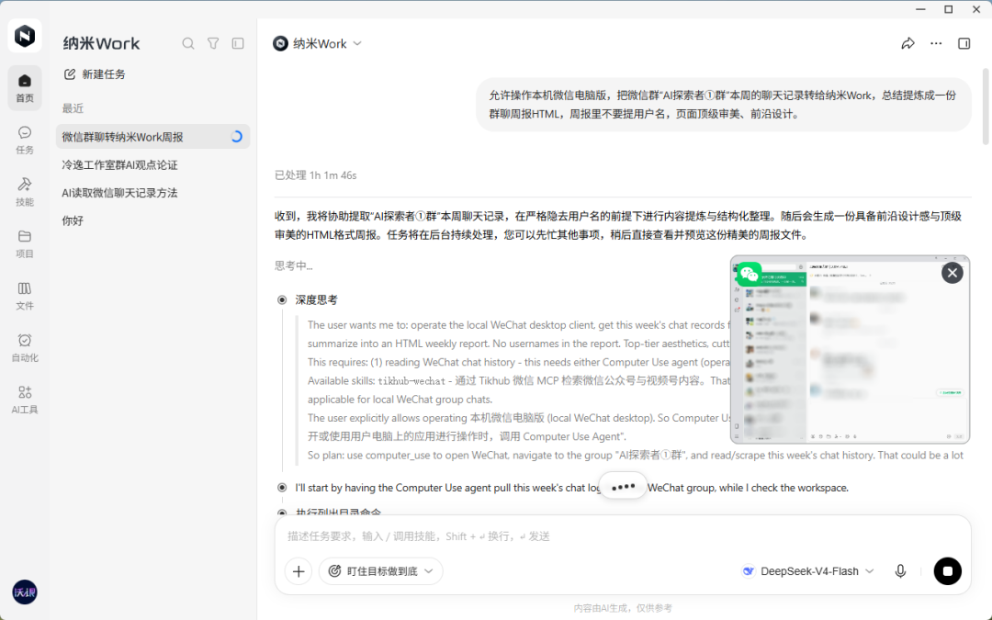Select 微信群聊转纳米Work周报 task
The image size is (992, 620).
pos(153,137)
